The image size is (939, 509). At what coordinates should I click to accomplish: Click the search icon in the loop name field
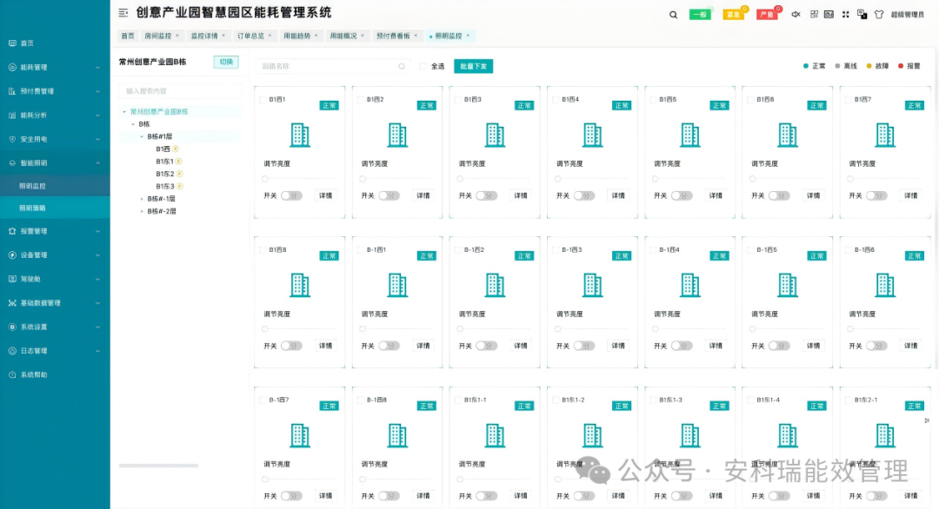402,66
